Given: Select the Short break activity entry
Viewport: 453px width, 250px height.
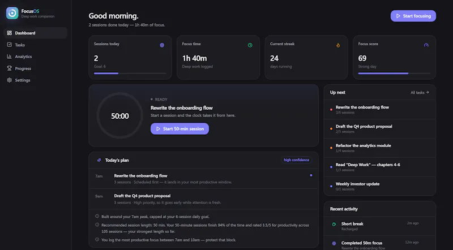Looking at the screenshot, I should (x=379, y=226).
